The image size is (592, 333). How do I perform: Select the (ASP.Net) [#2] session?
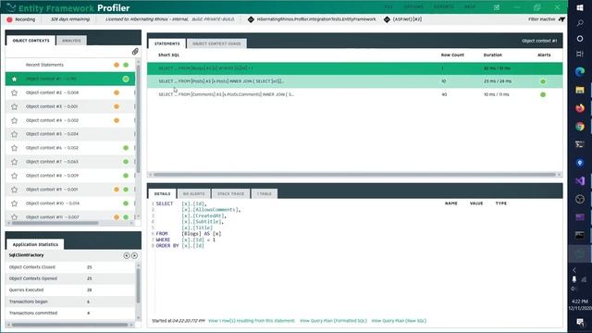coord(402,19)
